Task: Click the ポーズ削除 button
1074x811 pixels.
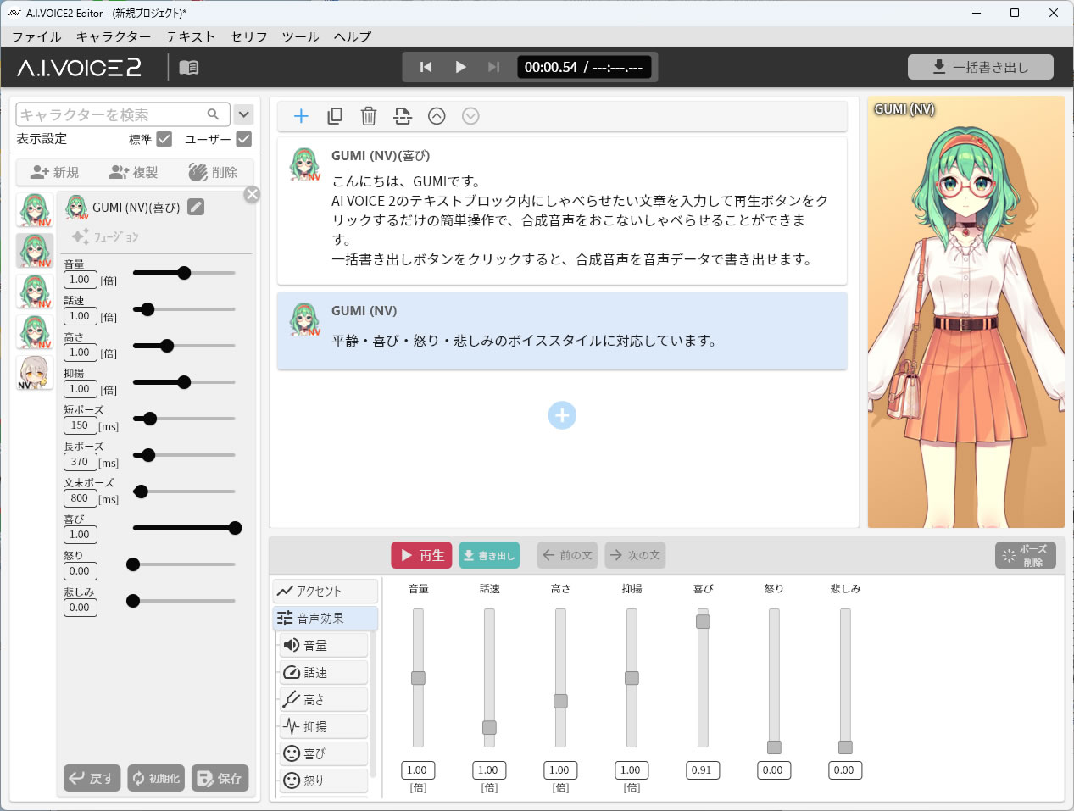Action: (x=1026, y=555)
